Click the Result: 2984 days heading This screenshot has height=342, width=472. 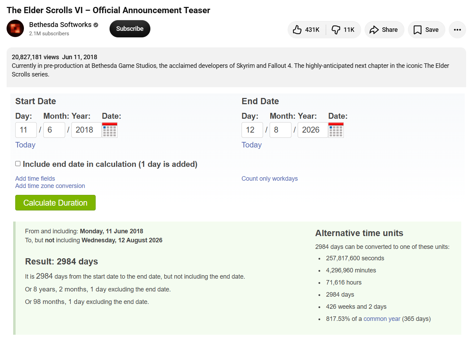[61, 261]
